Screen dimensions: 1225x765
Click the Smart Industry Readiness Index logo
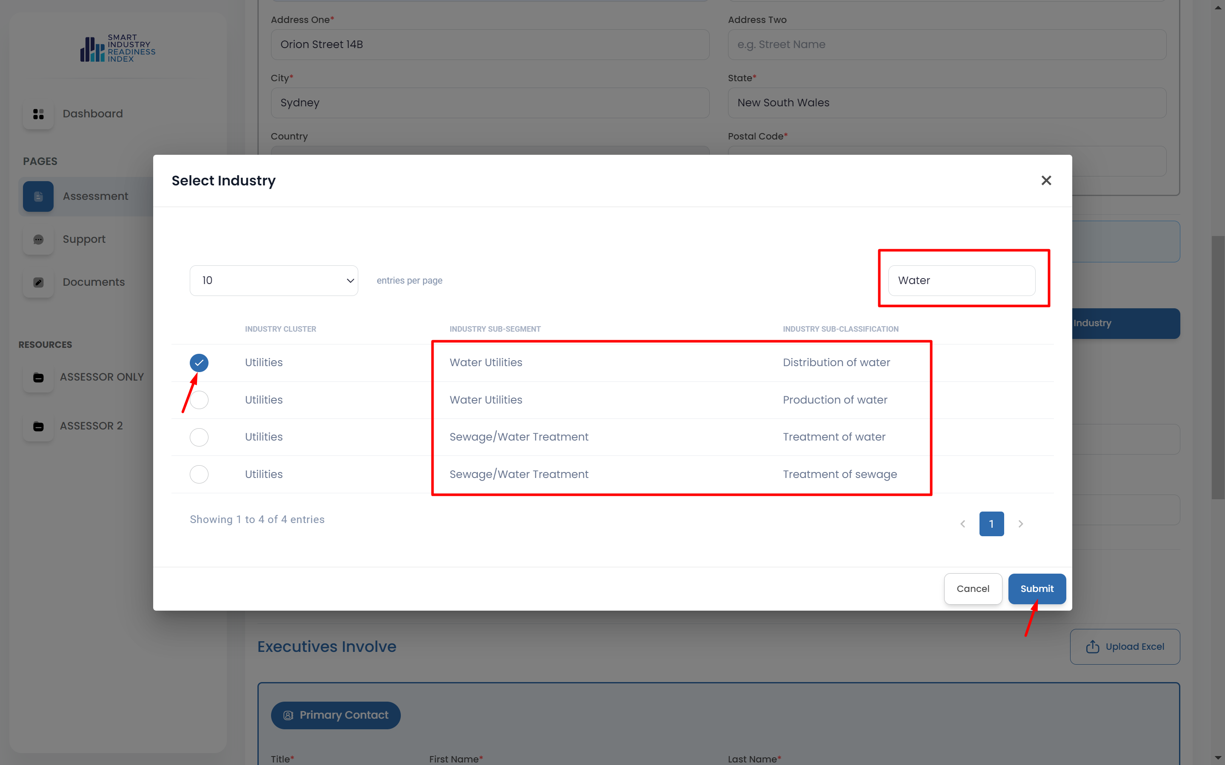coord(117,48)
